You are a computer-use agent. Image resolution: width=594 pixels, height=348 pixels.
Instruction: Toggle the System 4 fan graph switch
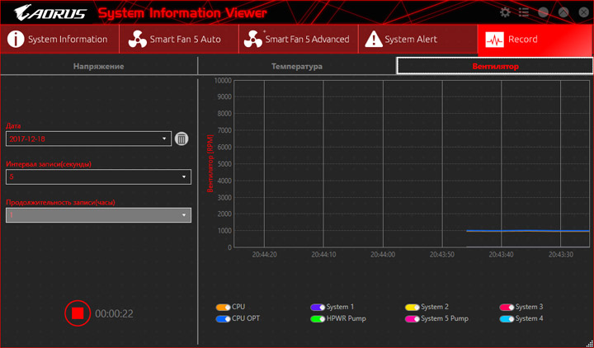point(507,319)
